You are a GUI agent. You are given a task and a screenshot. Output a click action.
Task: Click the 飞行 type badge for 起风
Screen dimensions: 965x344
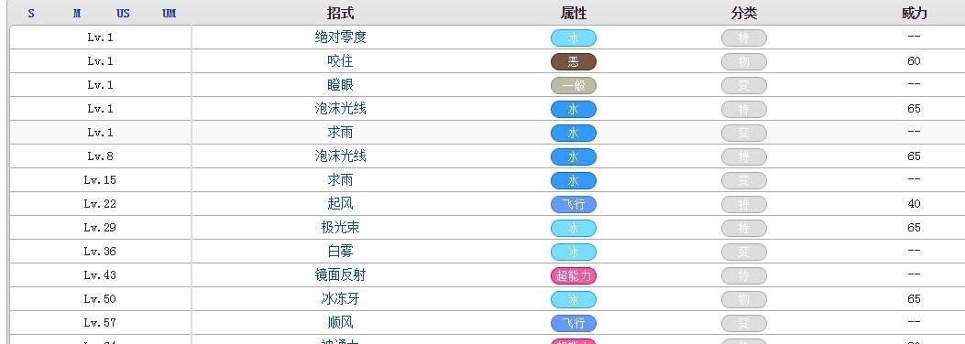coord(573,205)
